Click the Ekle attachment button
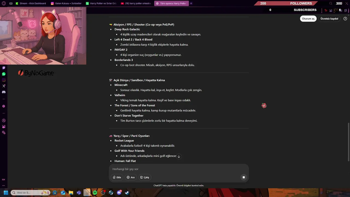Screen dimensions: 350x197 (117, 177)
